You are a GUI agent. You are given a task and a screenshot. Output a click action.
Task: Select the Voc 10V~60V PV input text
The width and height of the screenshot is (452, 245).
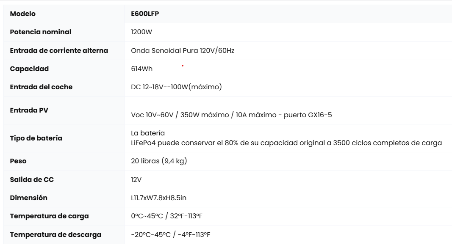[x=231, y=115]
